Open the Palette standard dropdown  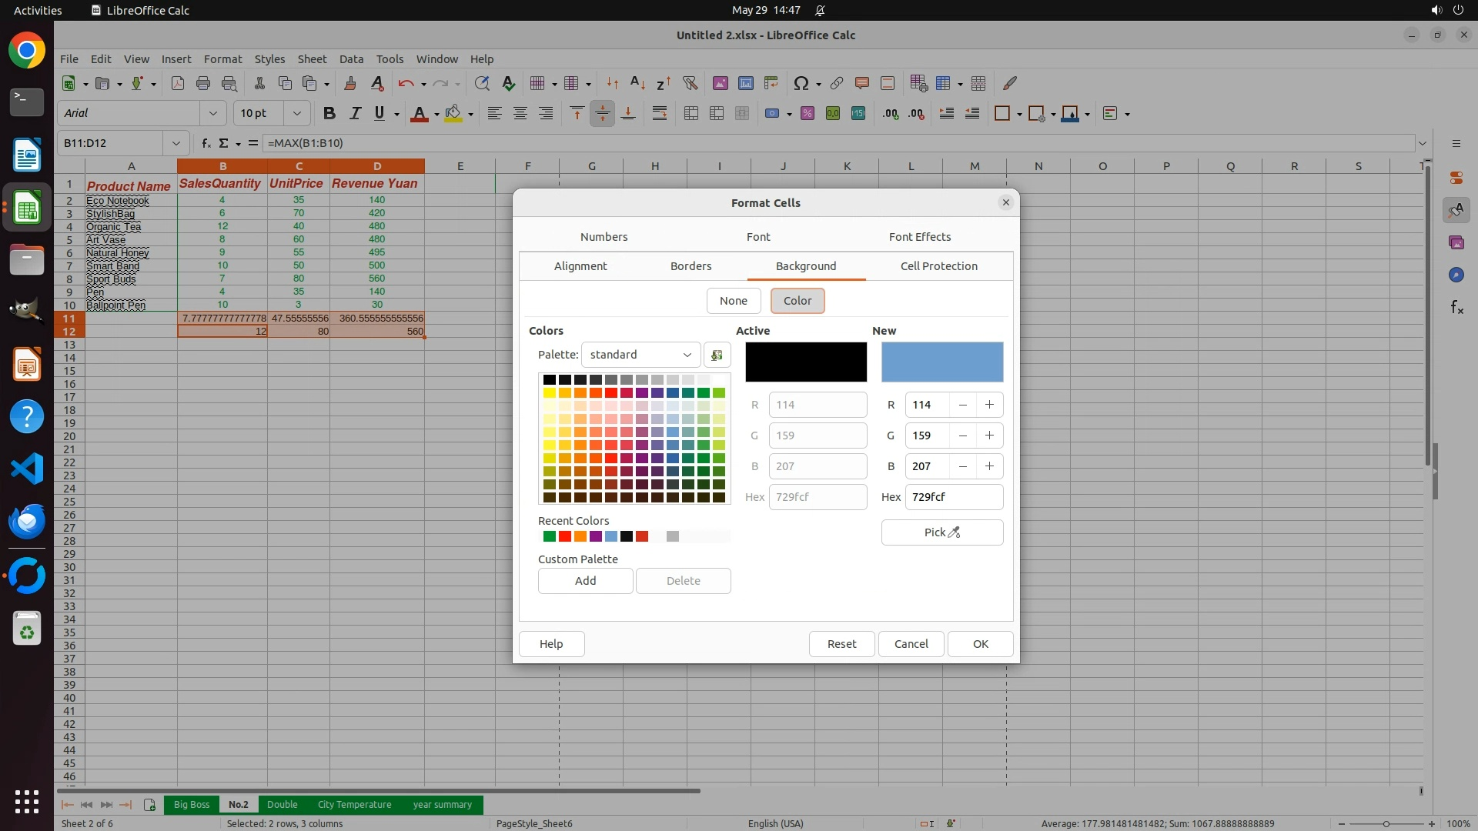point(640,355)
